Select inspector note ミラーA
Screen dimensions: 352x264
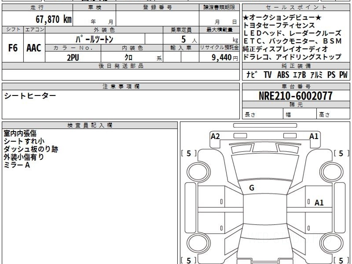(x=17, y=165)
